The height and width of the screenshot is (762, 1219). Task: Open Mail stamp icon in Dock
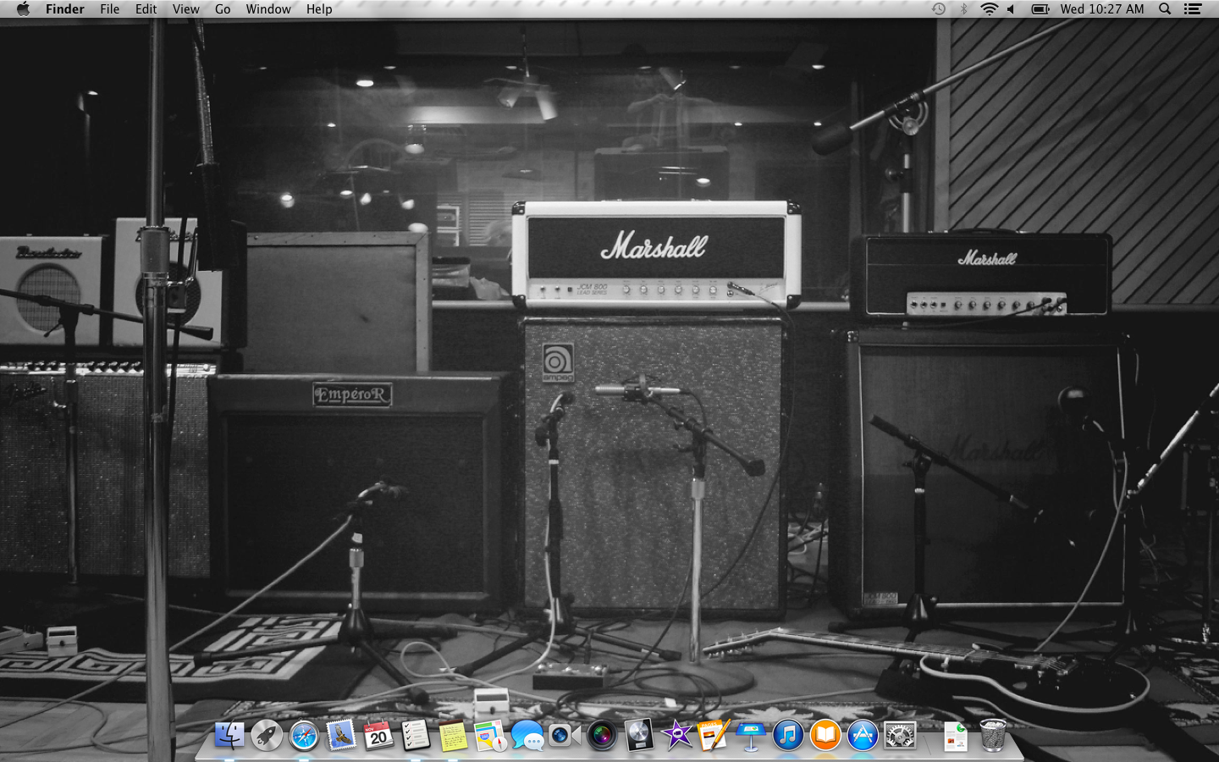[x=341, y=735]
